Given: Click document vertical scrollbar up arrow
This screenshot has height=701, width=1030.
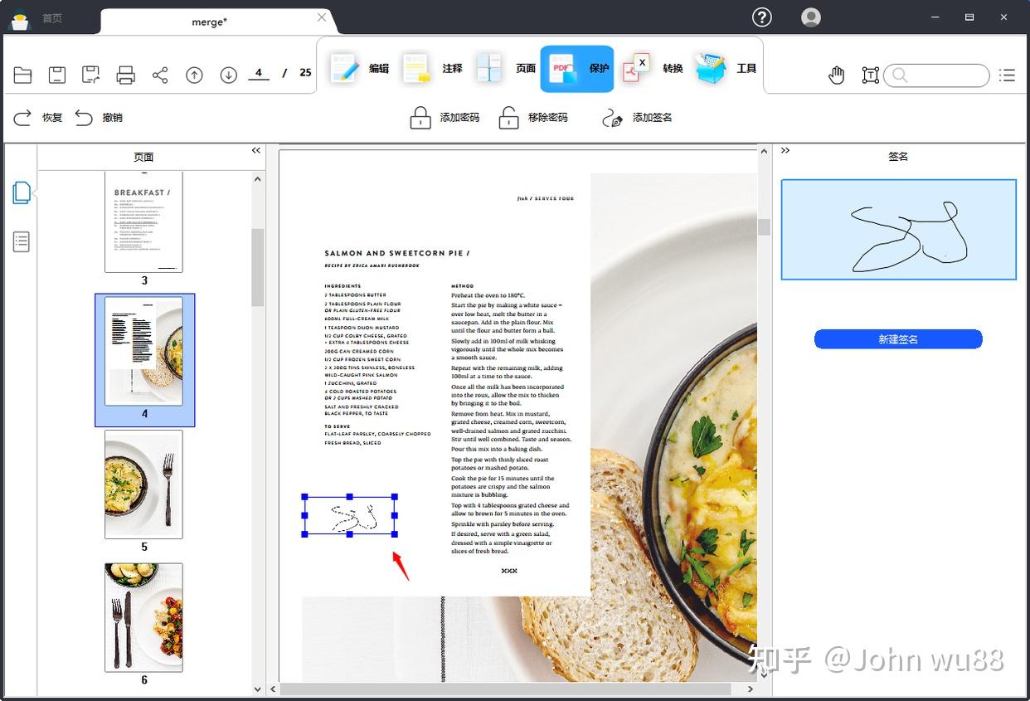Looking at the screenshot, I should pyautogui.click(x=764, y=153).
